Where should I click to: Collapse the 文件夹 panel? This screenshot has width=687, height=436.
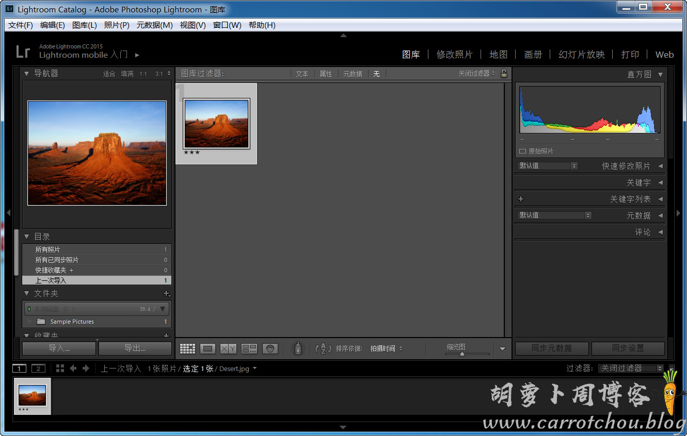(x=27, y=294)
